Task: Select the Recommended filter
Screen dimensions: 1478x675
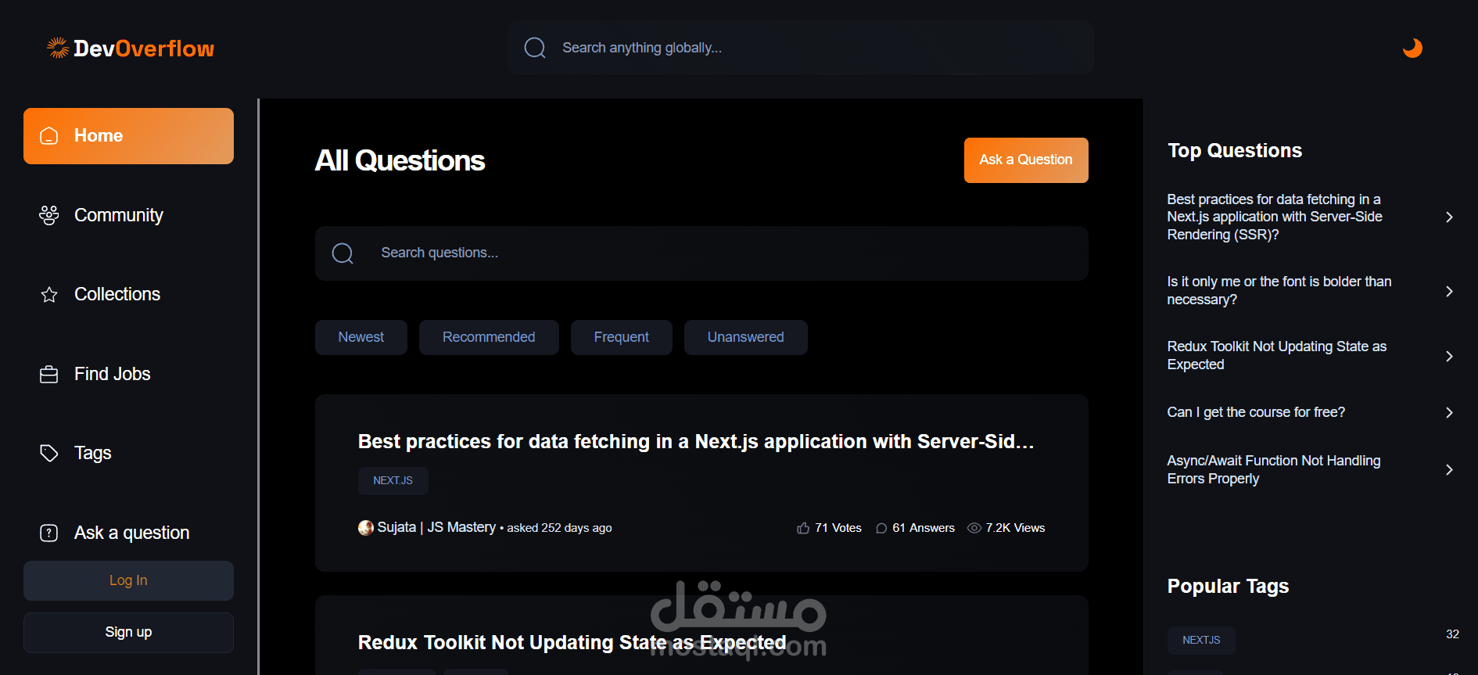Action: pyautogui.click(x=489, y=337)
